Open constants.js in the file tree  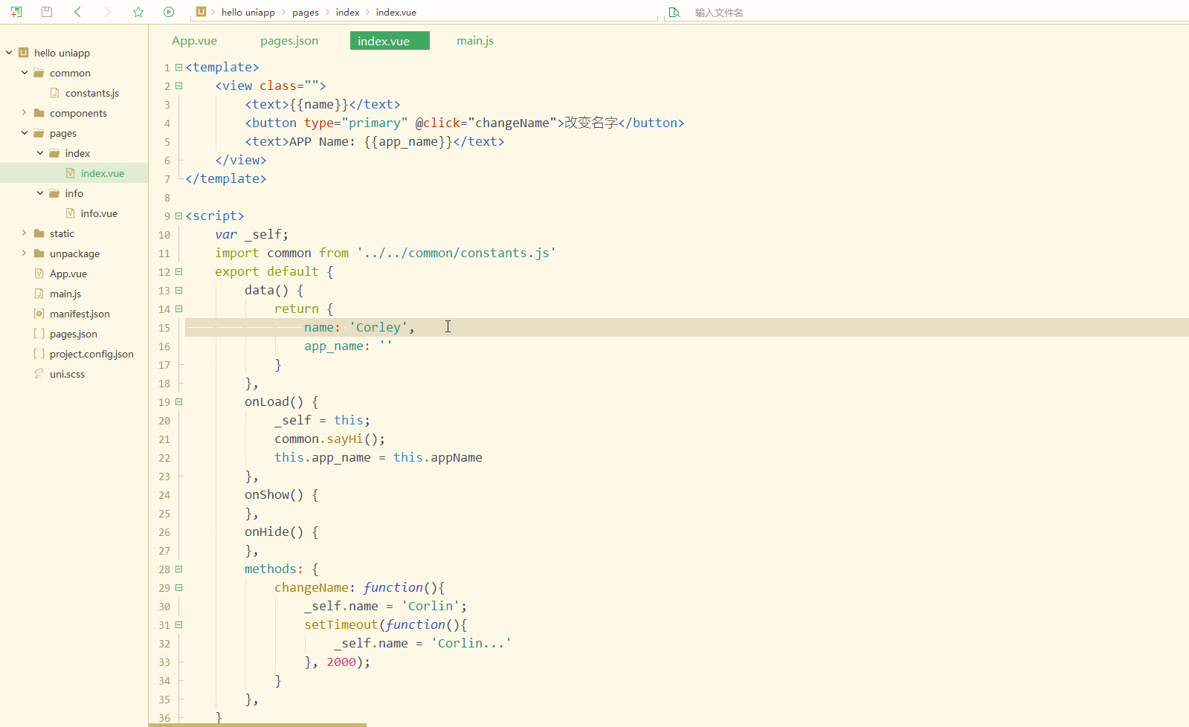click(92, 93)
